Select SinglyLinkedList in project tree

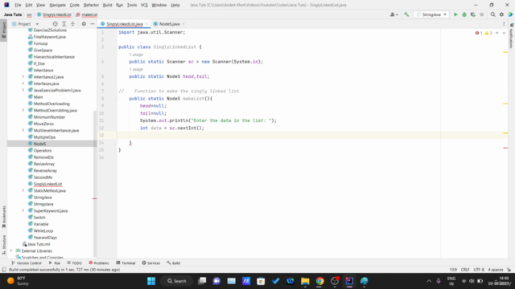[x=47, y=184]
